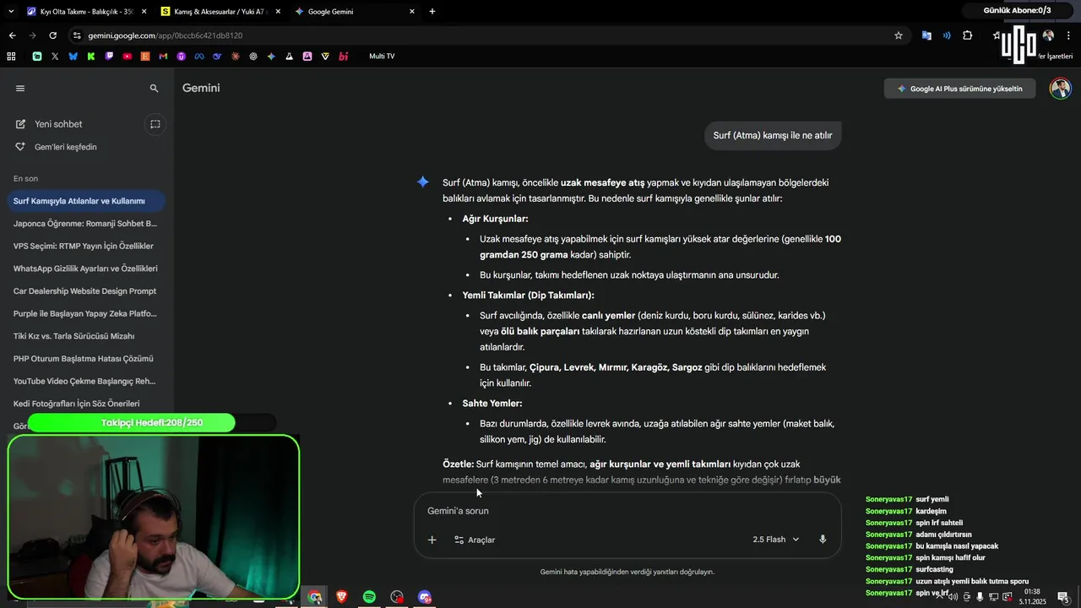Open chat Japonca Öğrenme: Romanji Sohbet
Image resolution: width=1081 pixels, height=608 pixels.
tap(85, 224)
